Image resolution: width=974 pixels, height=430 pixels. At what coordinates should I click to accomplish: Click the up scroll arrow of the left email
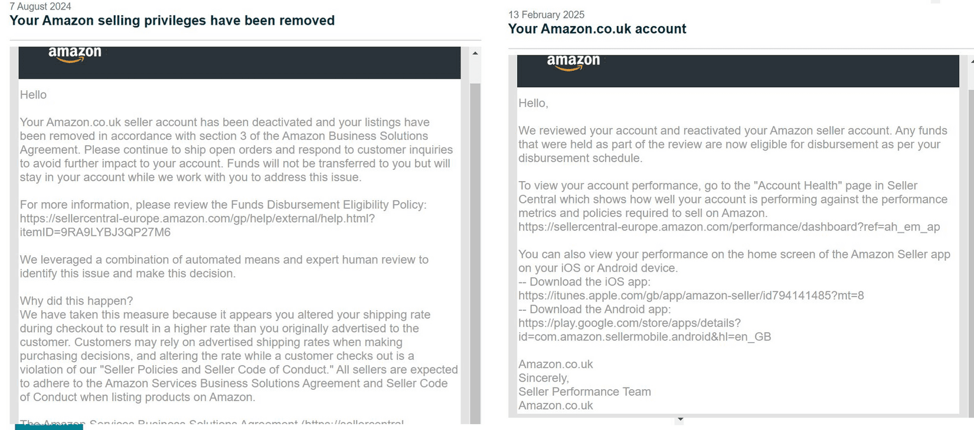(475, 53)
